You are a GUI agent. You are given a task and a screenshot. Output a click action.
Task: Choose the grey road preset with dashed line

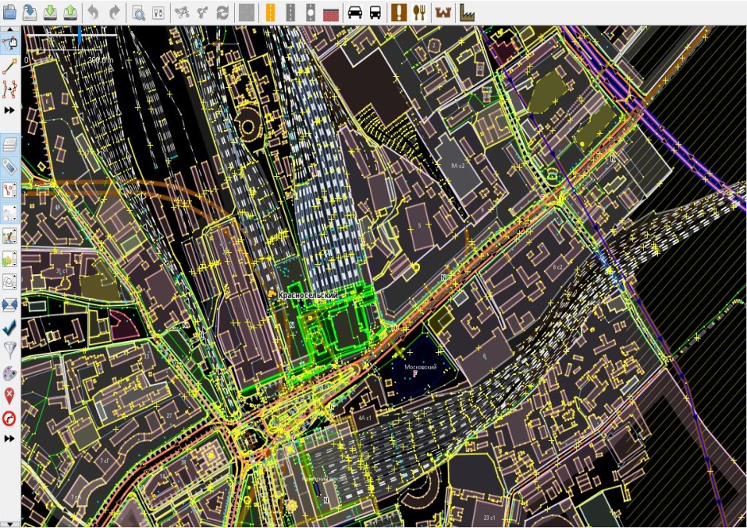click(290, 13)
